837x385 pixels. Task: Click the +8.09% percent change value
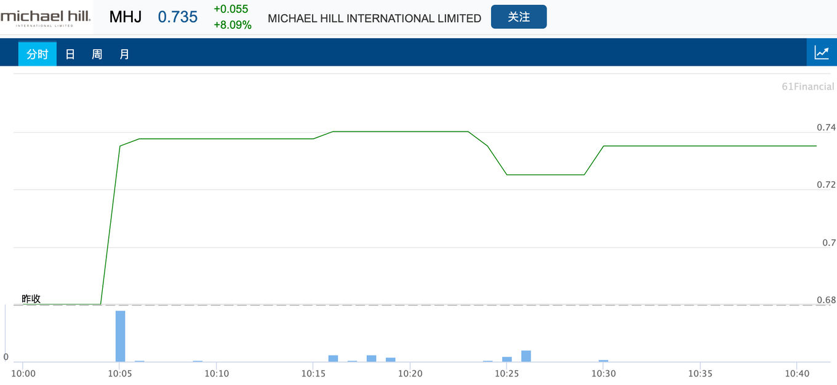click(x=233, y=25)
